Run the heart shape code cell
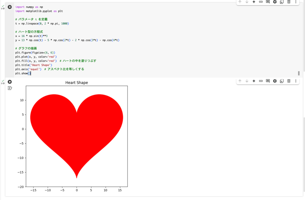The height and width of the screenshot is (200, 305). point(10,7)
